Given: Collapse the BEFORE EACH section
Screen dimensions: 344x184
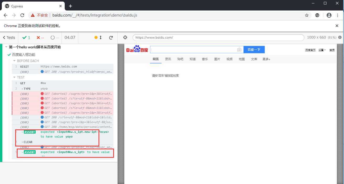Looking at the screenshot, I should point(26,61).
